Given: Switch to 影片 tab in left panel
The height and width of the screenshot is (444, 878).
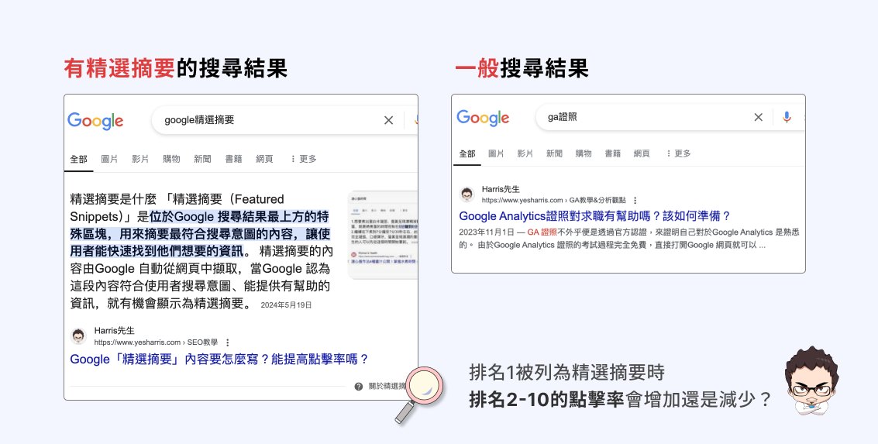Looking at the screenshot, I should (140, 159).
